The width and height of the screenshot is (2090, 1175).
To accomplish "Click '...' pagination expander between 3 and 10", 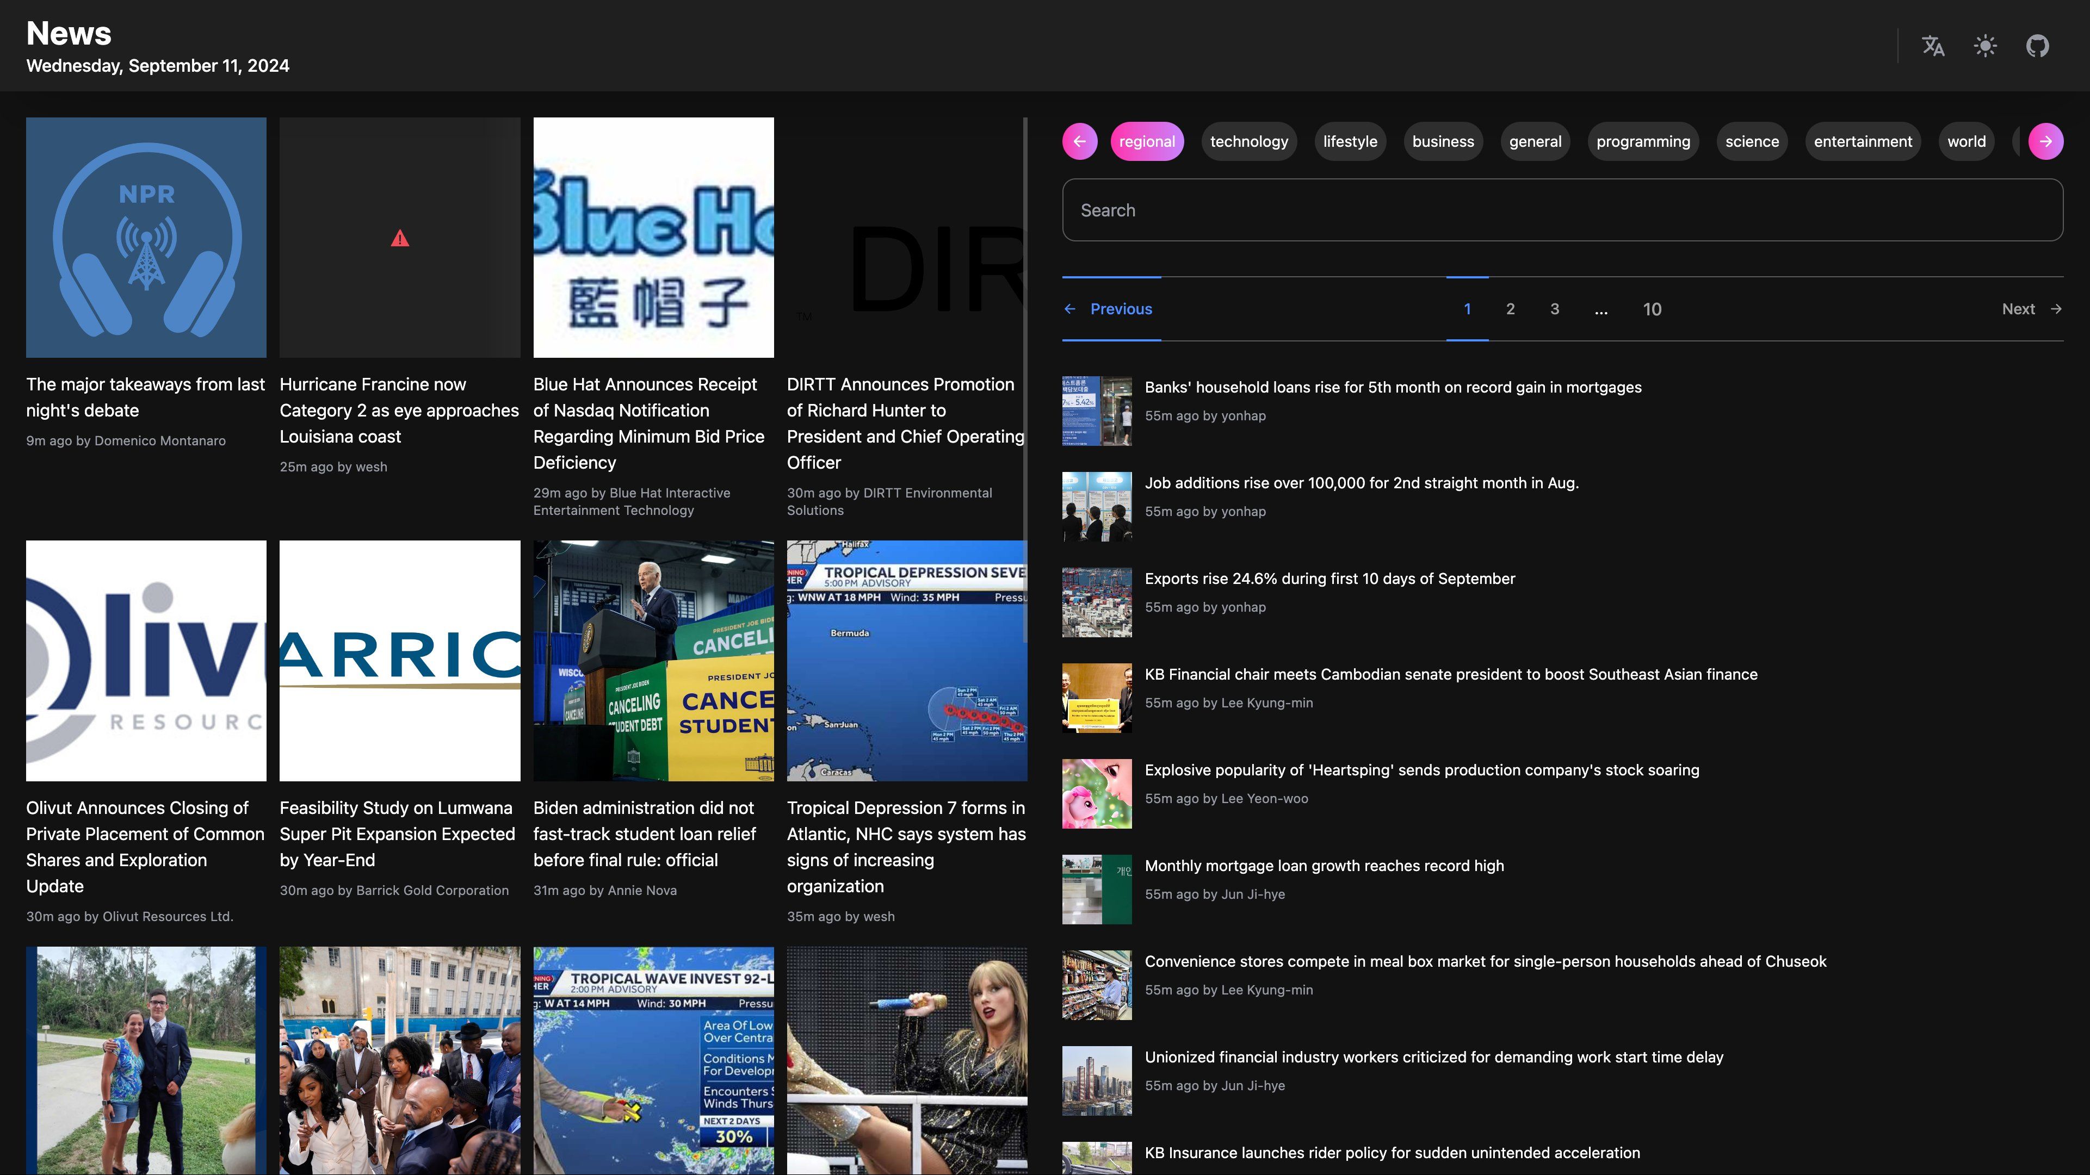I will coord(1599,308).
